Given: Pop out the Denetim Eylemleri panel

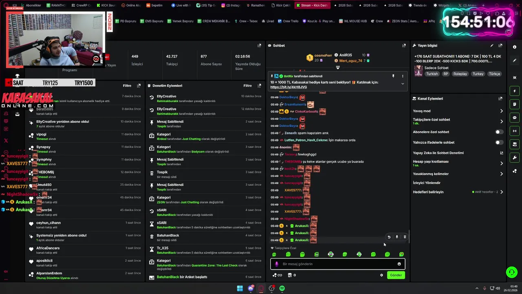Looking at the screenshot, I should [259, 86].
